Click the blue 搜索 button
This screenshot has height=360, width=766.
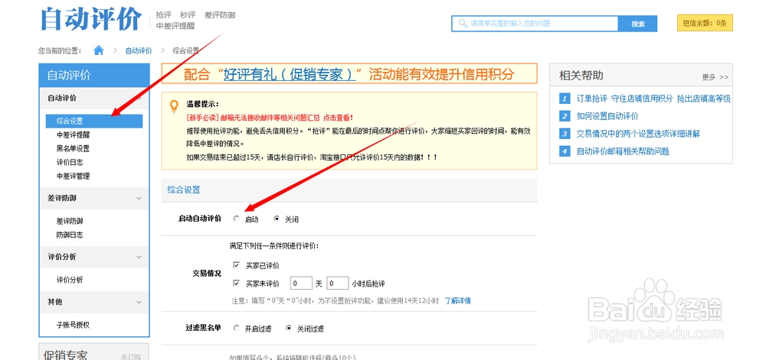pos(637,24)
